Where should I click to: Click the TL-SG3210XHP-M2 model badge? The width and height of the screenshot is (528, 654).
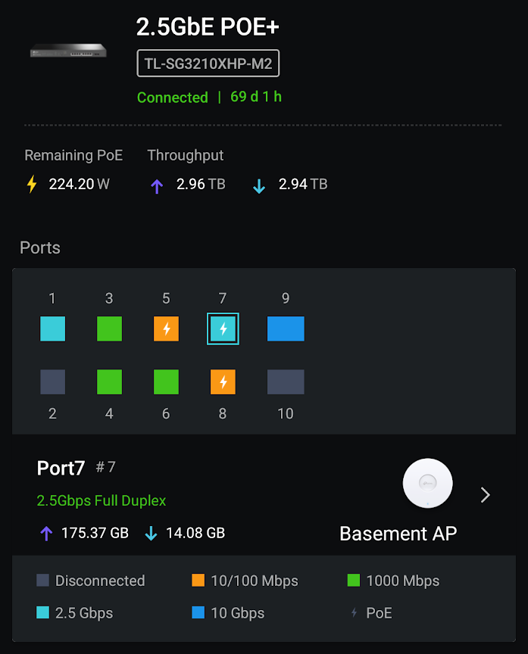pos(208,64)
